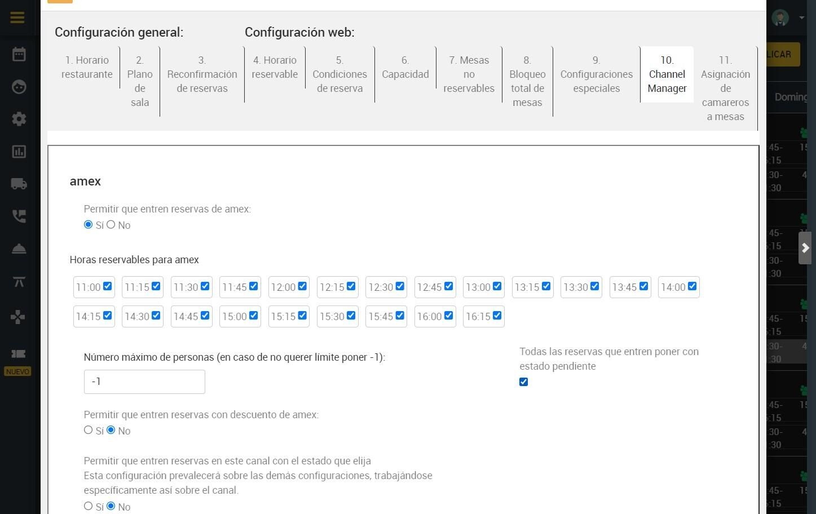Open the statistics chart sidebar icon
Image resolution: width=816 pixels, height=514 pixels.
tap(19, 152)
